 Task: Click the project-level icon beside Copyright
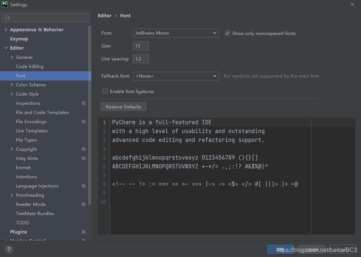coord(84,149)
